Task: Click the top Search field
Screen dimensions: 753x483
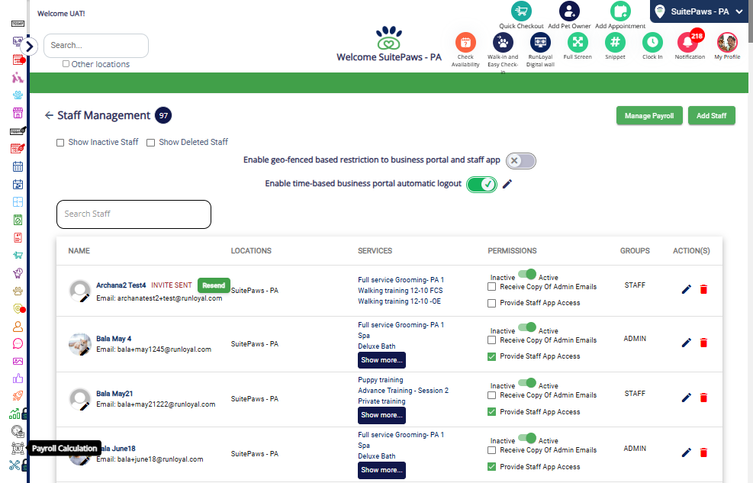Action: click(x=96, y=46)
